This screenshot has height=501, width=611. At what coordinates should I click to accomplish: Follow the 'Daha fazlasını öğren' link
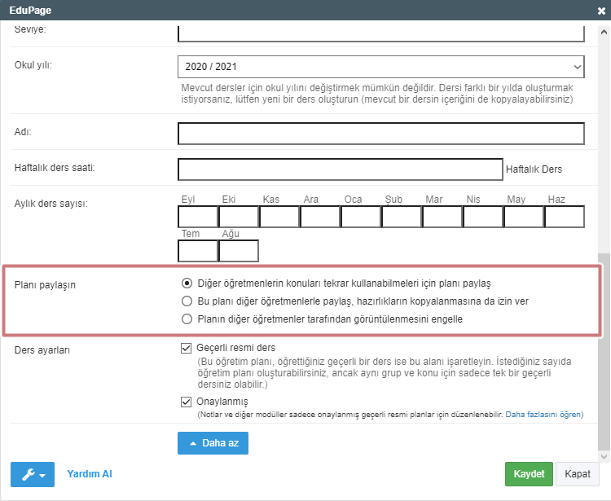[x=543, y=415]
